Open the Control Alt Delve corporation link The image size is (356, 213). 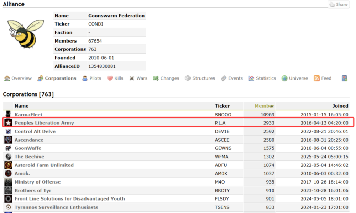tap(35, 131)
